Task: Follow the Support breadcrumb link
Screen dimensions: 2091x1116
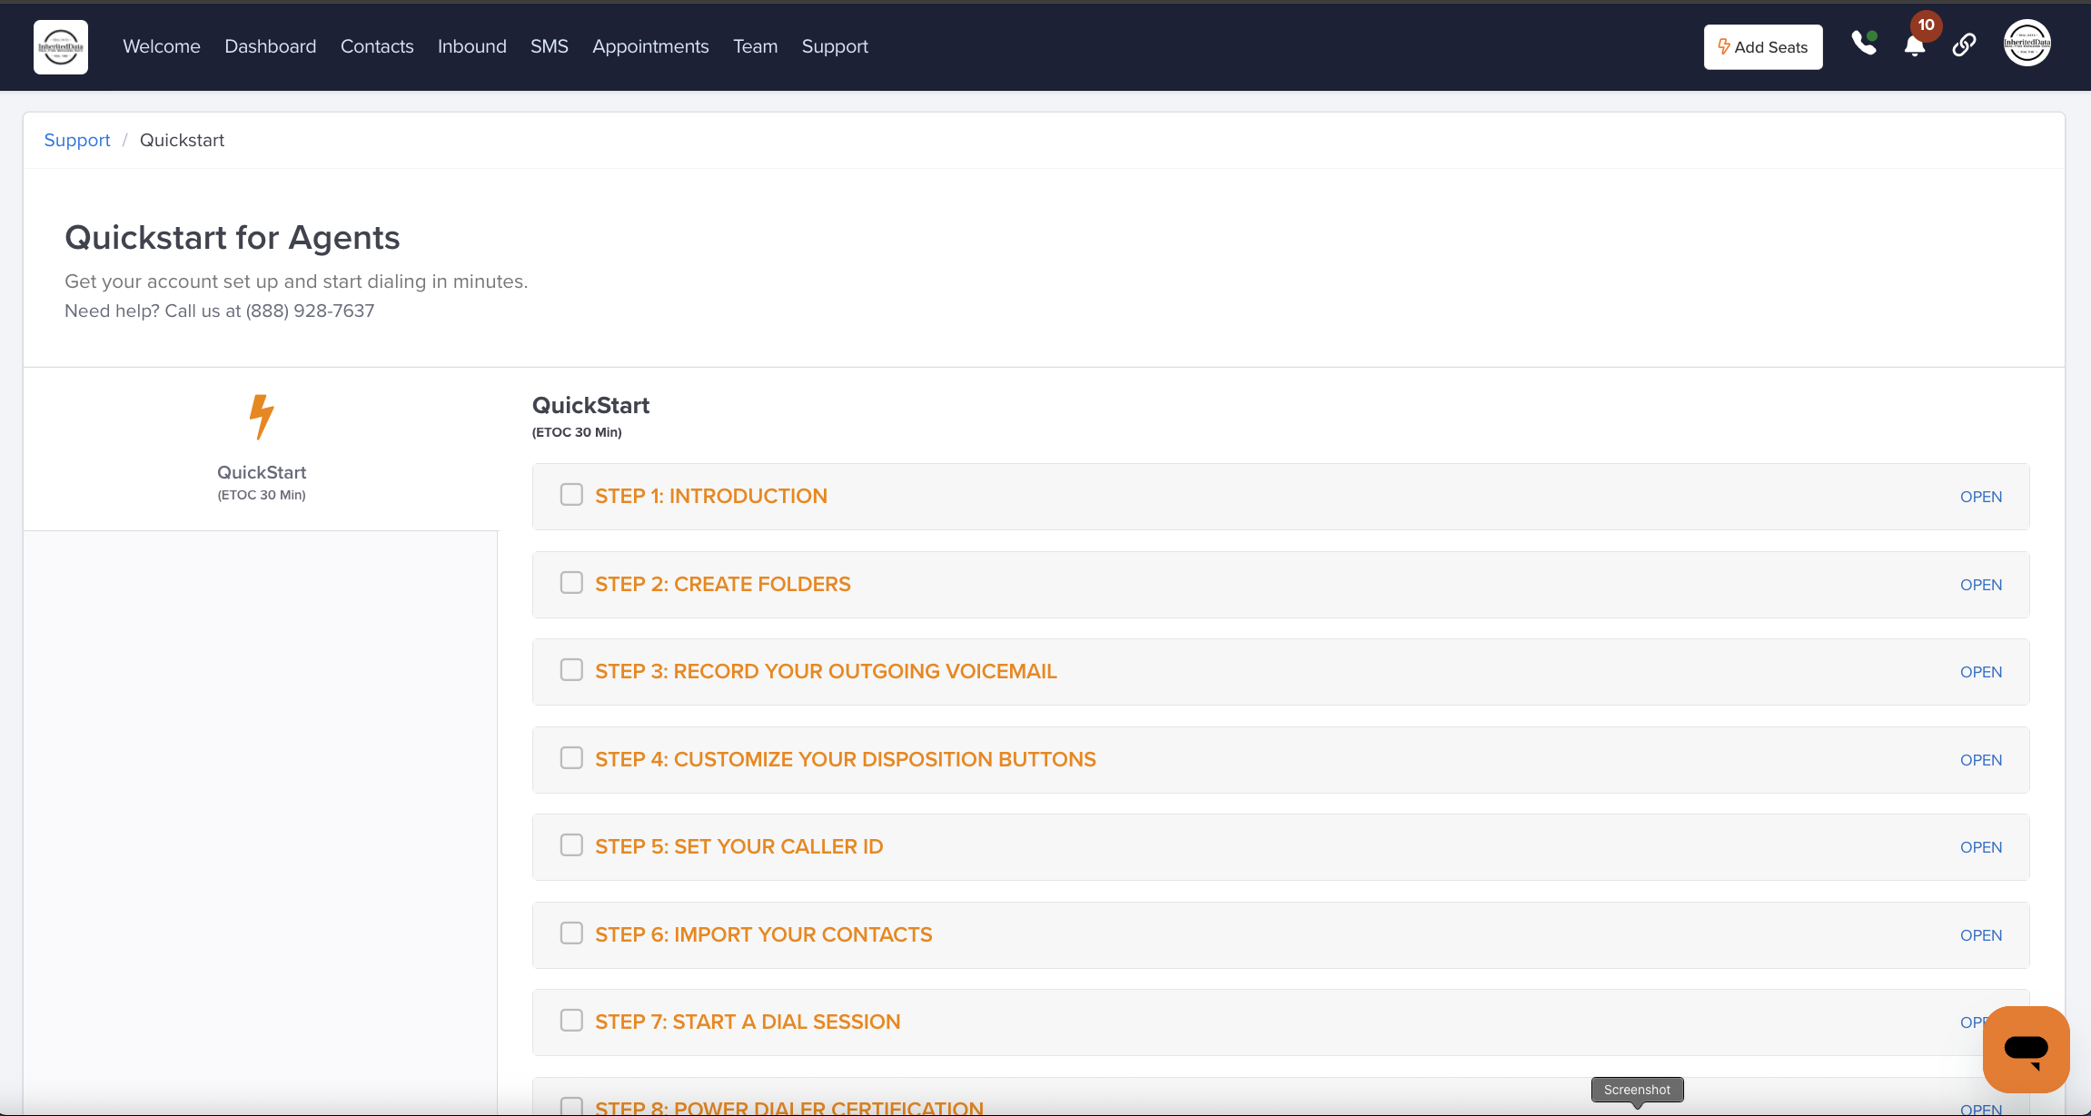Action: tap(77, 140)
